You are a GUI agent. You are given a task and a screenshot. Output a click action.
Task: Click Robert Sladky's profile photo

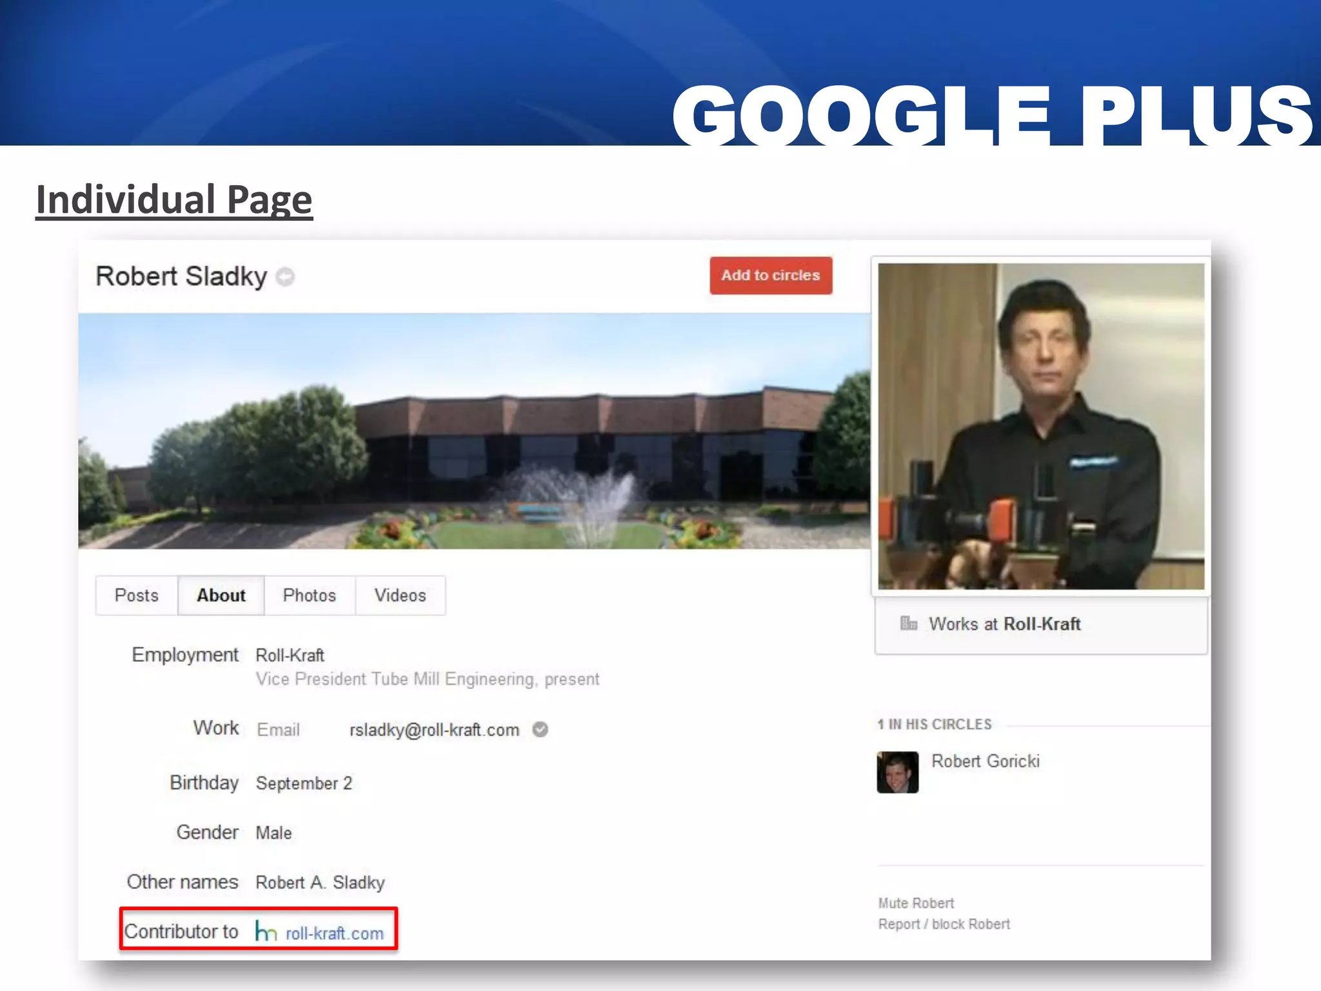pos(1041,426)
